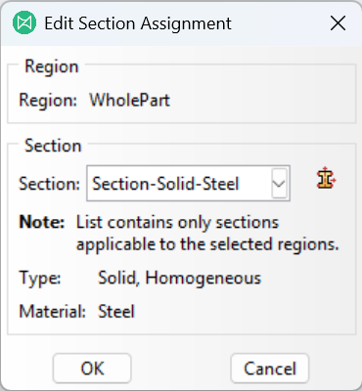The height and width of the screenshot is (391, 362).
Task: Click the Material: label
Action: 52,311
